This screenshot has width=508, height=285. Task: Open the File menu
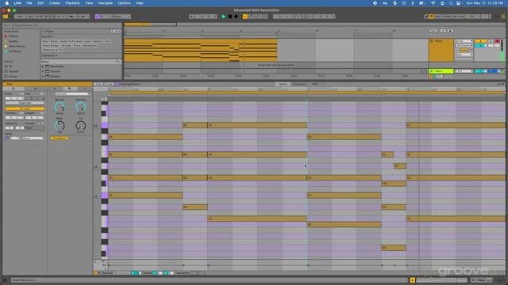click(29, 3)
